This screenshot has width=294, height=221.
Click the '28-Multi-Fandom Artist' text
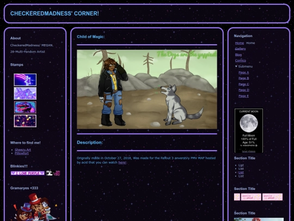coord(28,52)
